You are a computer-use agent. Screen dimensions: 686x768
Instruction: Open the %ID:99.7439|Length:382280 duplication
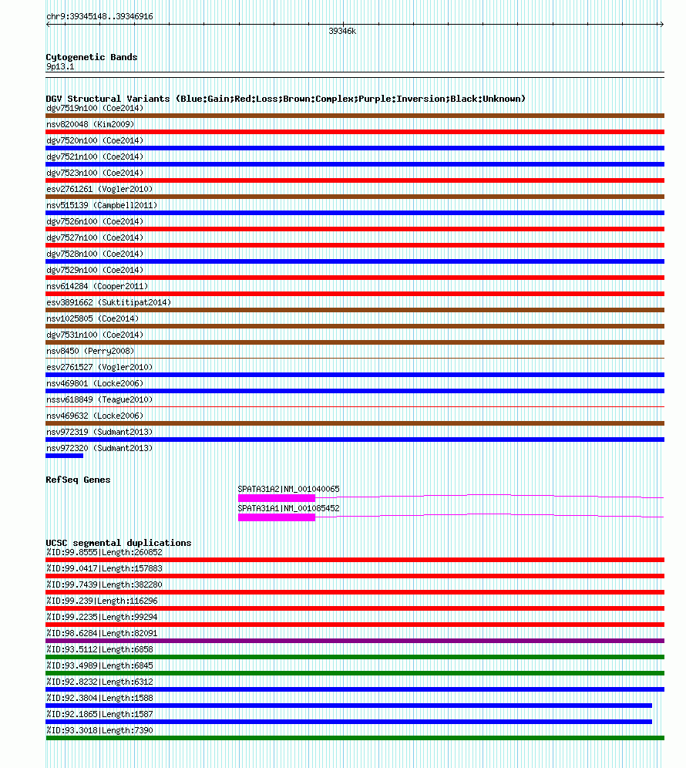point(104,584)
